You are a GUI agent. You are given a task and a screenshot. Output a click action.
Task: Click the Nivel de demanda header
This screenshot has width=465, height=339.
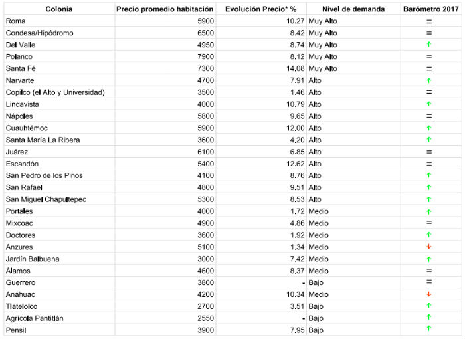[x=353, y=9]
